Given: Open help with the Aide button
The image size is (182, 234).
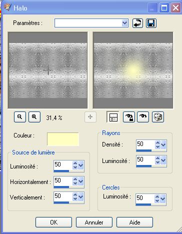Looking at the screenshot, I should coord(134,222).
